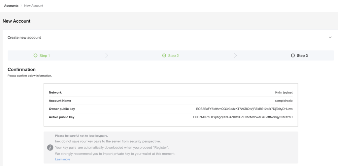Image resolution: width=338 pixels, height=166 pixels.
Task: Go to Accounts breadcrumb link
Action: pos(11,6)
